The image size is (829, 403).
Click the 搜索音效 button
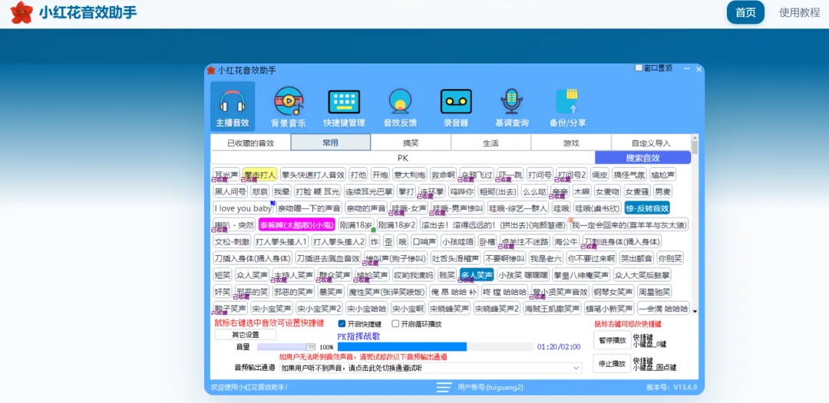coord(643,158)
